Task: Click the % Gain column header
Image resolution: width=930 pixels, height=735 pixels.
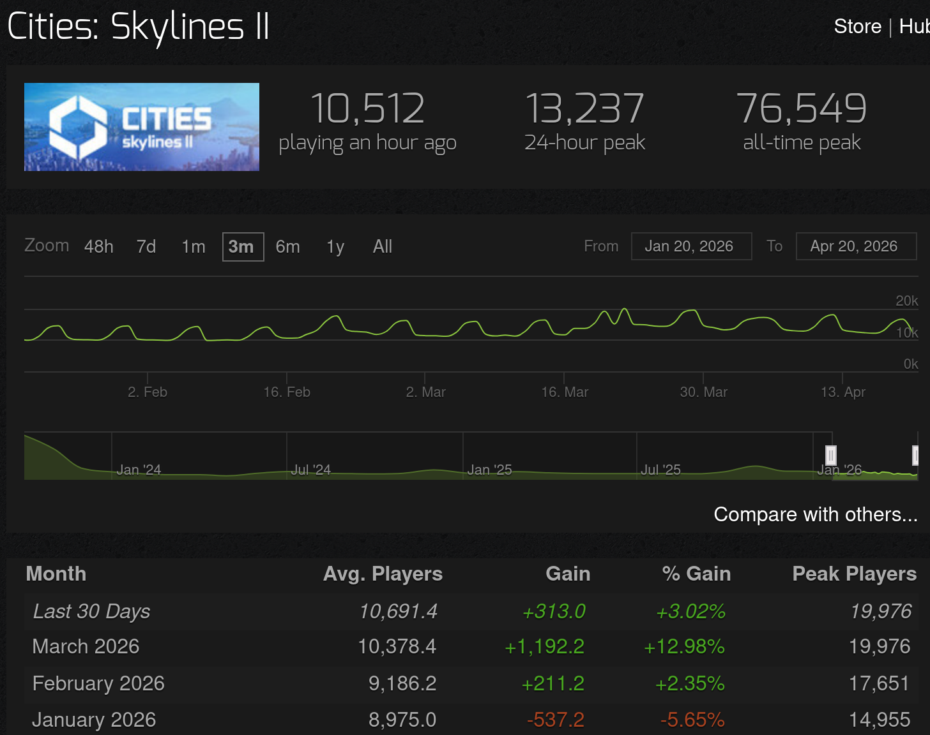Action: 696,574
